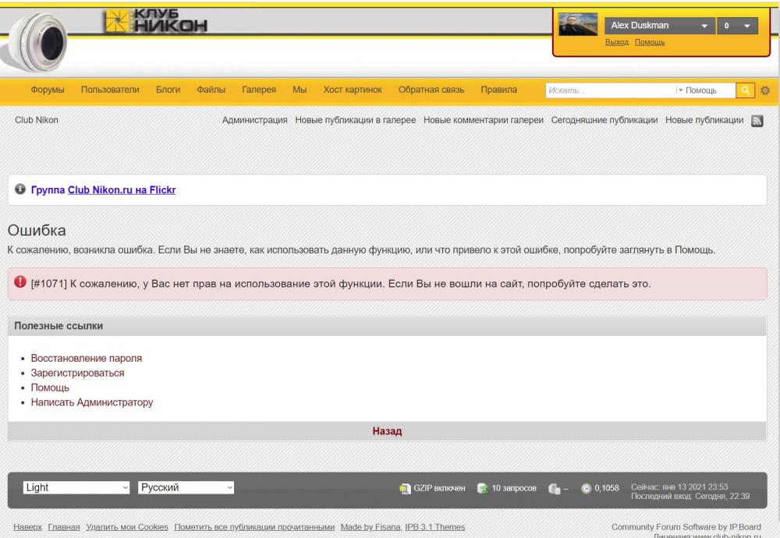Click the server load icon
The image size is (780, 538).
pyautogui.click(x=554, y=488)
